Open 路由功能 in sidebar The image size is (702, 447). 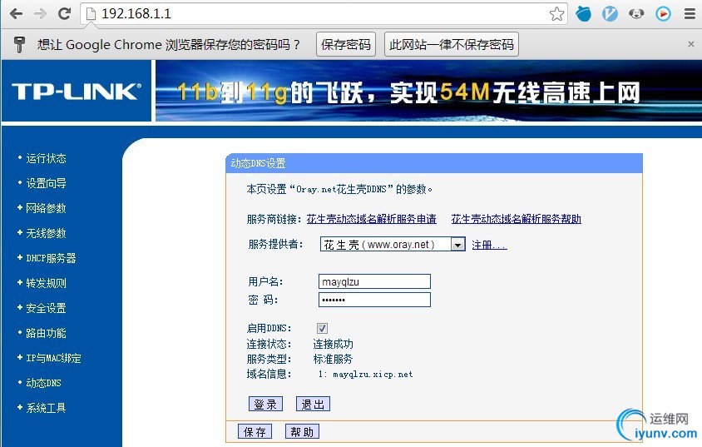tap(46, 333)
